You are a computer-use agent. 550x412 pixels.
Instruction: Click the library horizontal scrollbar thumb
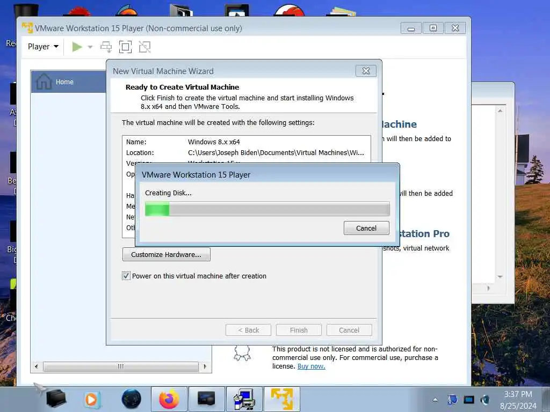click(x=121, y=366)
